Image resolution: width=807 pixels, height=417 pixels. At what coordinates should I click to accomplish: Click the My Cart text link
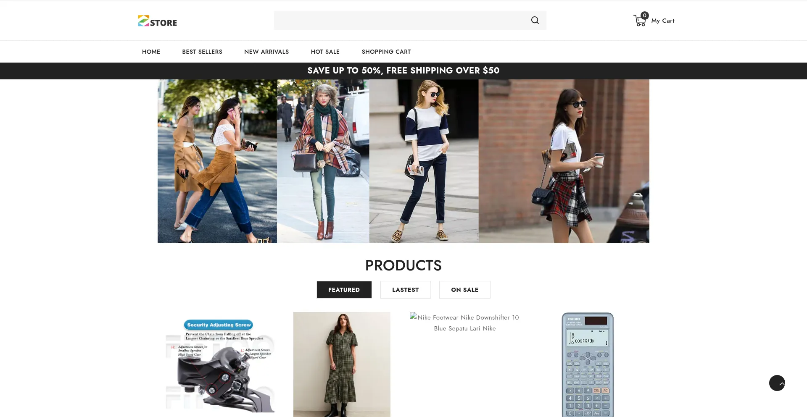coord(662,21)
